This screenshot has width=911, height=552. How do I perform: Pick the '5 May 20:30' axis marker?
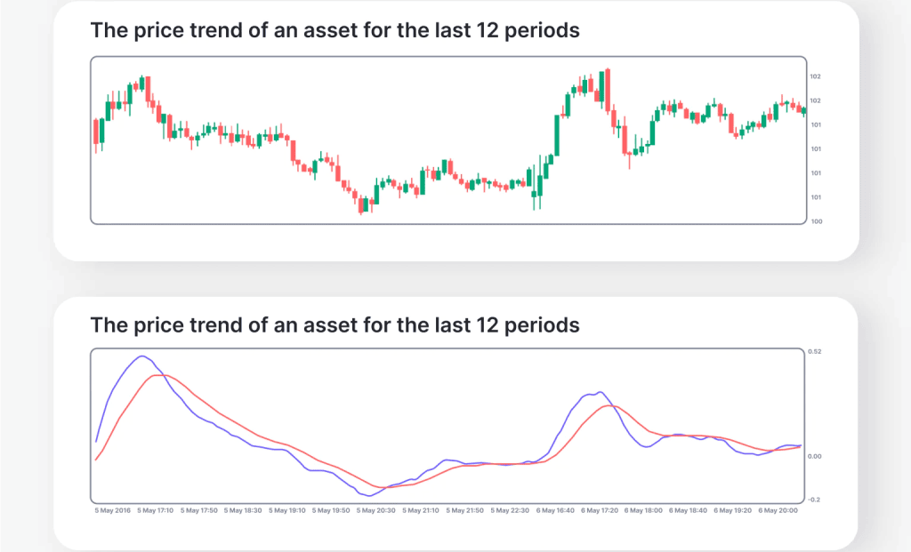[376, 511]
